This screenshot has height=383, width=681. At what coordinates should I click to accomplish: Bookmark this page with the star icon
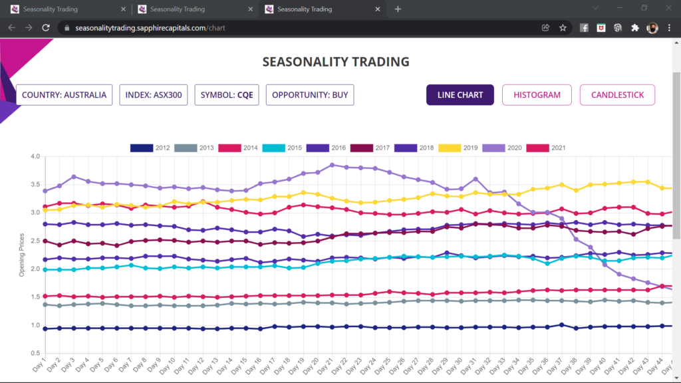(x=563, y=28)
